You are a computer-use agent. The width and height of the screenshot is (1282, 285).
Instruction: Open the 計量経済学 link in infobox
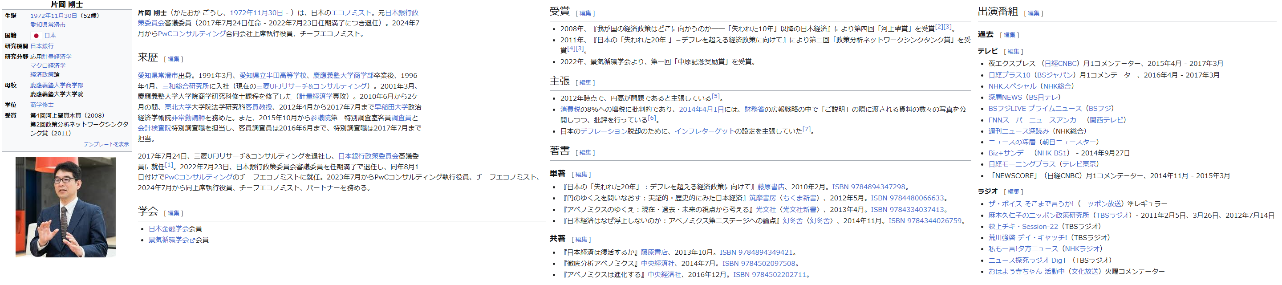tap(57, 57)
